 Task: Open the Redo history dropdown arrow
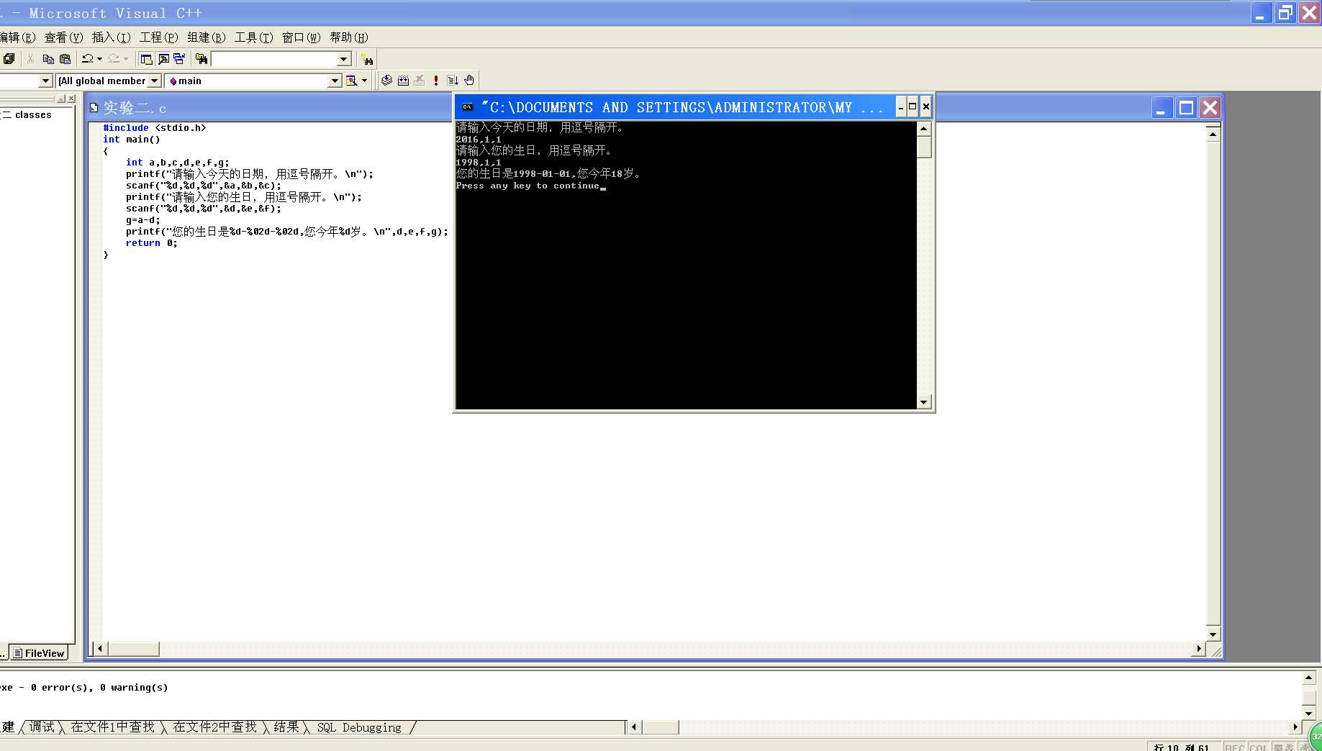coord(126,59)
